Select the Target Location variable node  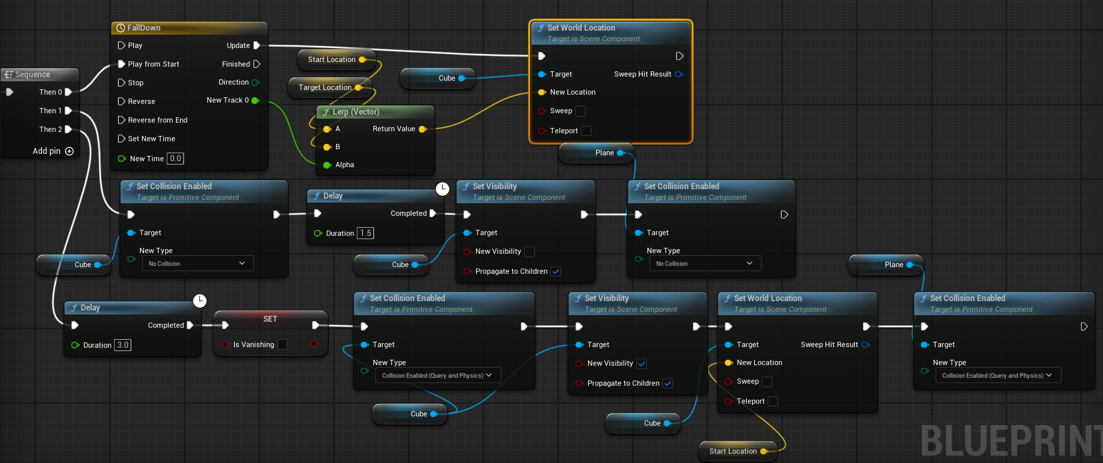[x=330, y=87]
